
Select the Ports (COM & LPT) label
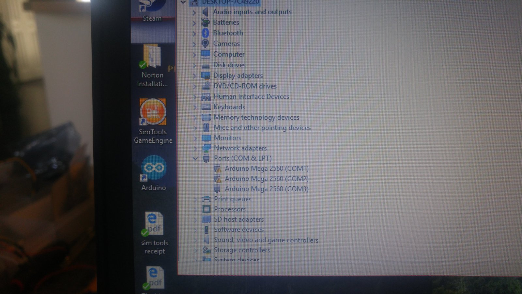coord(243,158)
